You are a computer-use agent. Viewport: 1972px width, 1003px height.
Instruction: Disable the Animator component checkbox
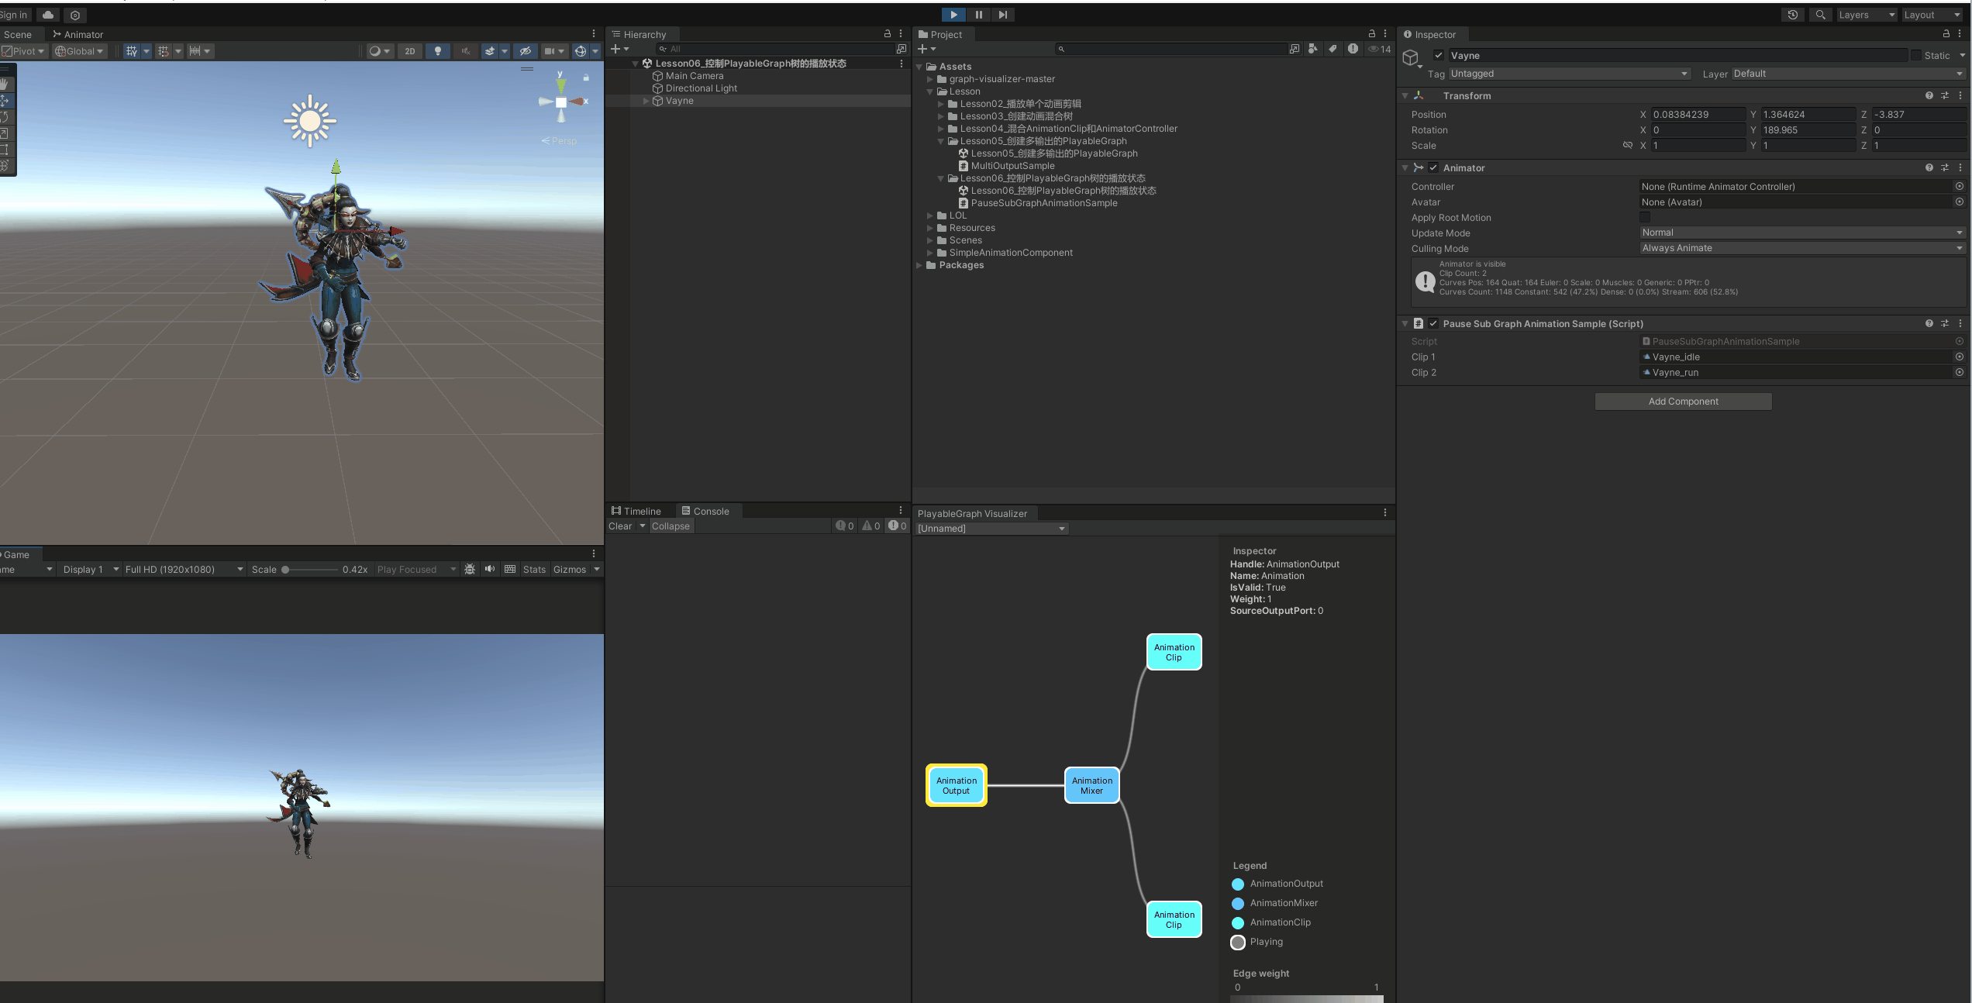tap(1433, 167)
